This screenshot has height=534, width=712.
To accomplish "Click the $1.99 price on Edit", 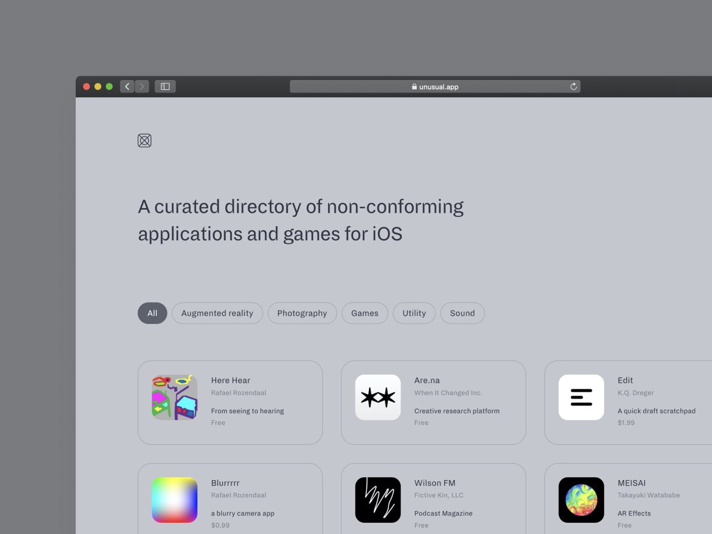I will pos(626,423).
